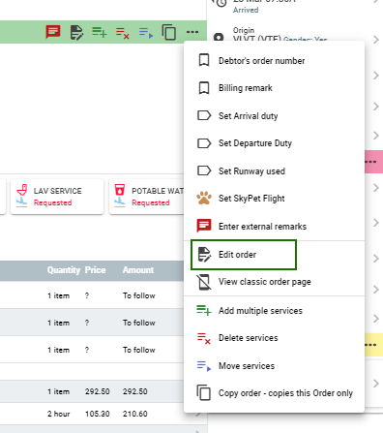383x433 pixels.
Task: Click the bookmark icon beside Debtor's order number
Action: coord(204,60)
